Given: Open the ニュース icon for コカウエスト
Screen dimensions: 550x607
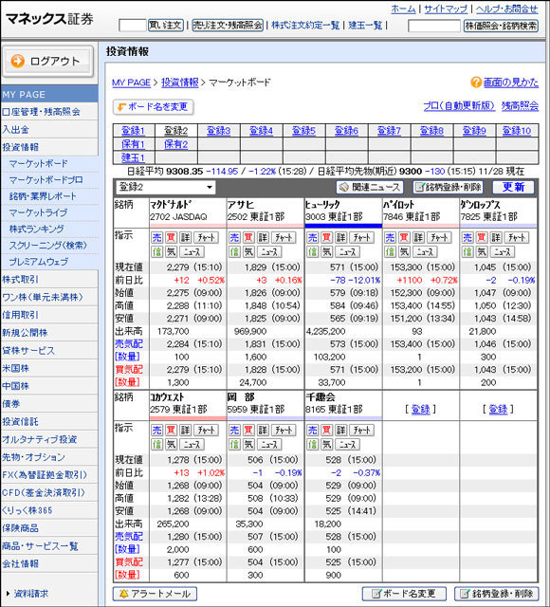Looking at the screenshot, I should (x=192, y=445).
